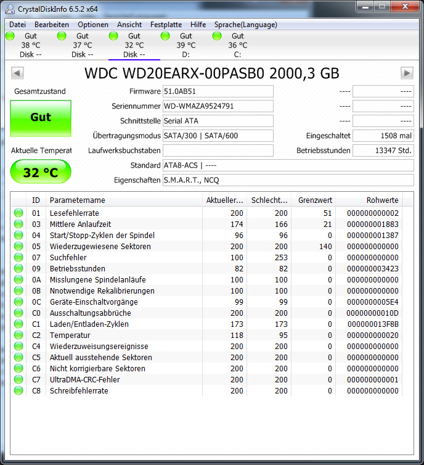Viewport: 424px width, 465px height.
Task: Select the 37 °C disk tab
Action: (x=83, y=45)
